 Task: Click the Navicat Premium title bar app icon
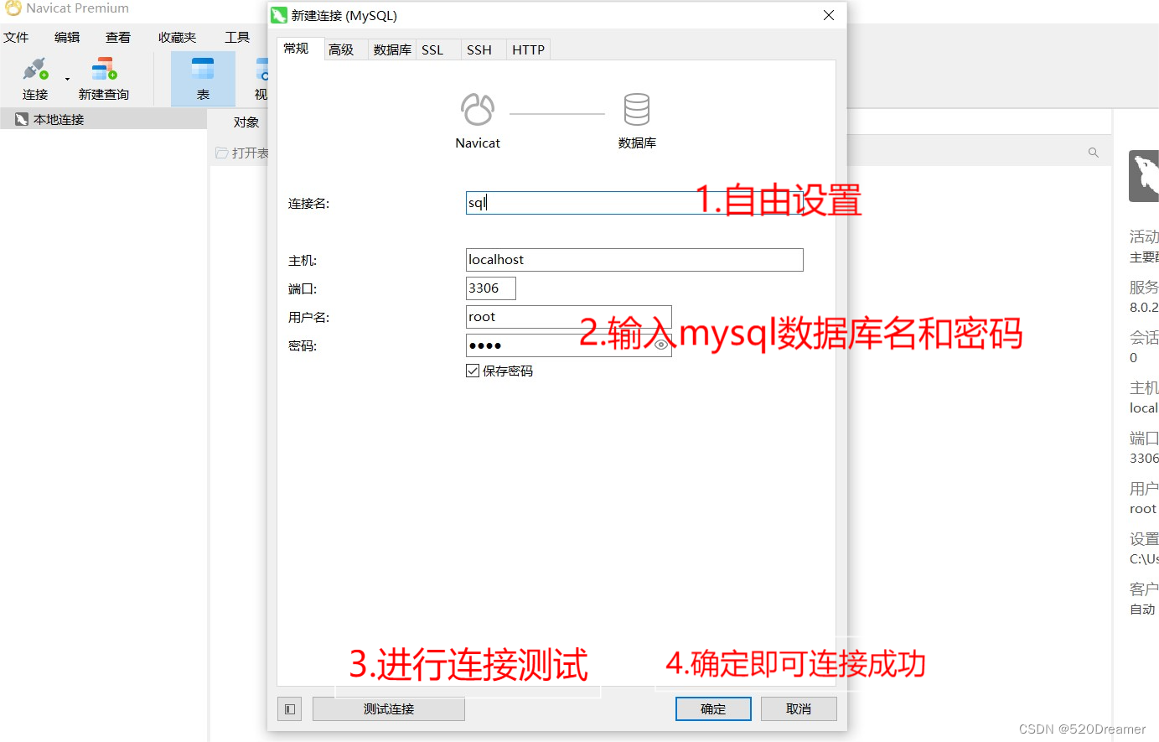[x=13, y=8]
